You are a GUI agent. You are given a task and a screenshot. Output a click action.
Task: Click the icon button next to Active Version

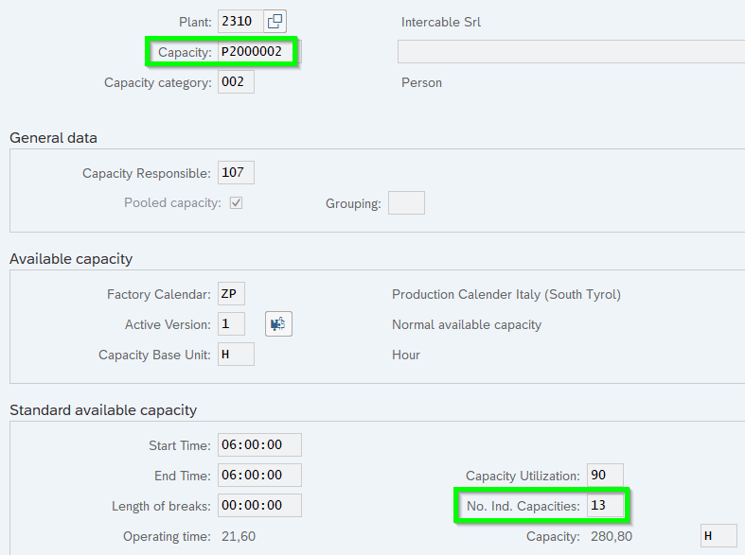278,324
